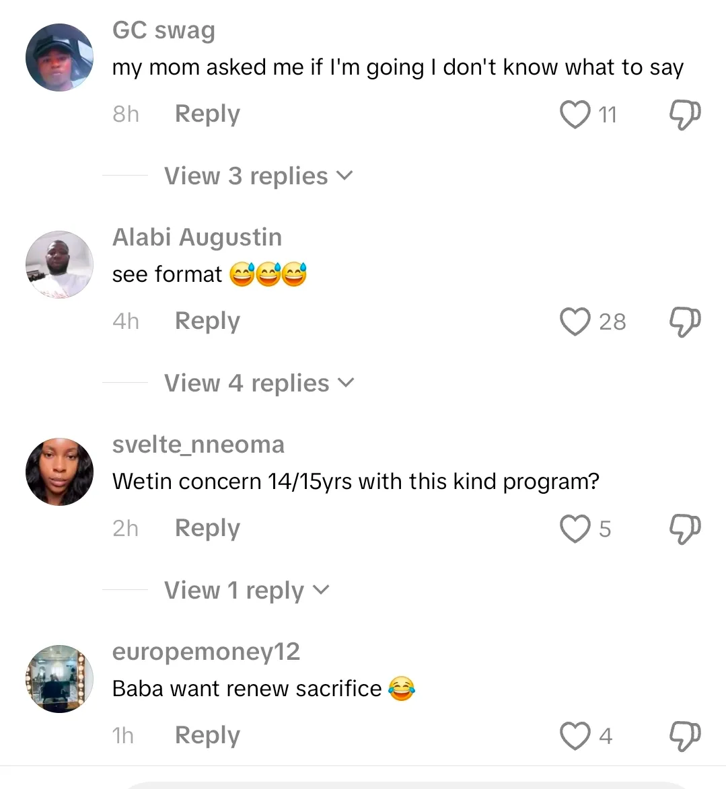Screen dimensions: 726x789
Task: Open the europemoney12 username link
Action: tap(206, 652)
